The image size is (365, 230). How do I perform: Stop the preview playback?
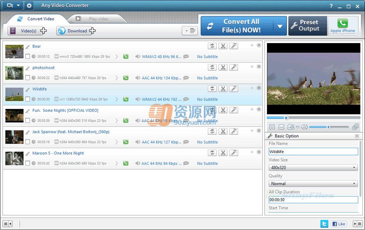(281, 127)
